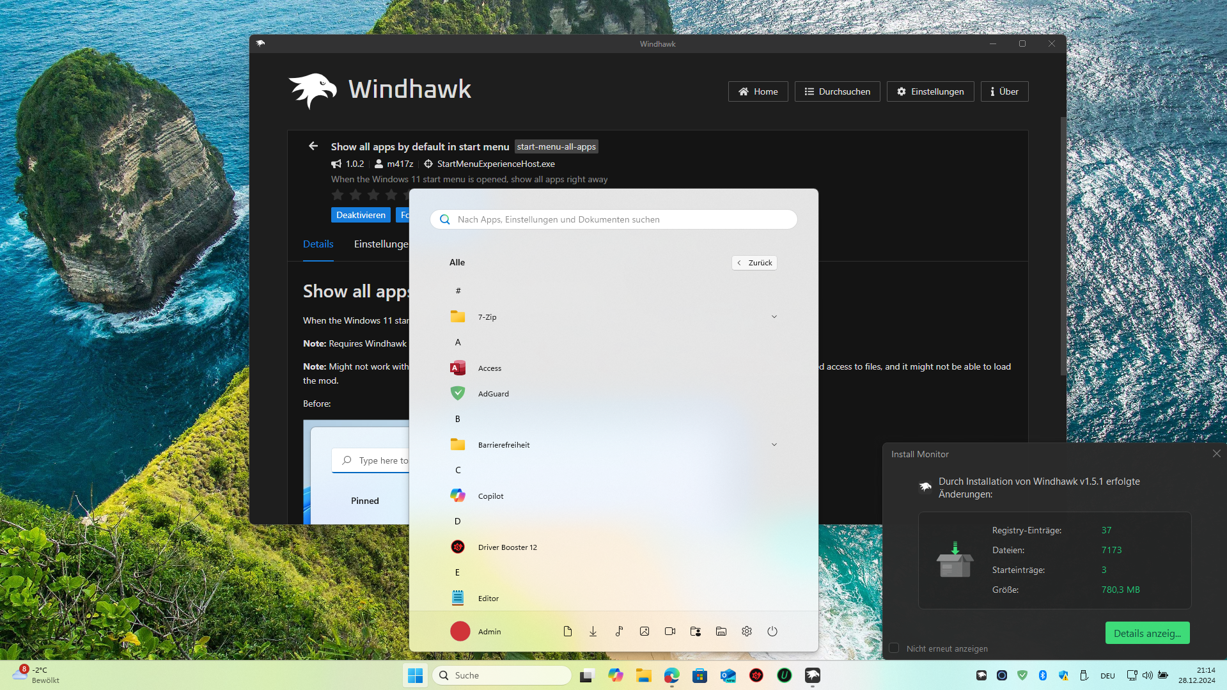Screen dimensions: 1227x690
Task: Jump to the letter B section header
Action: point(458,419)
